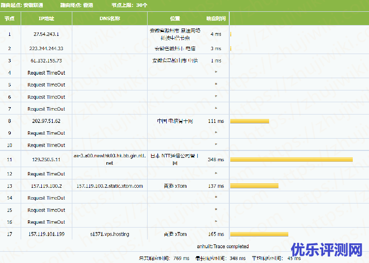
Task: Click the 响应时间 column header
Action: click(215, 19)
